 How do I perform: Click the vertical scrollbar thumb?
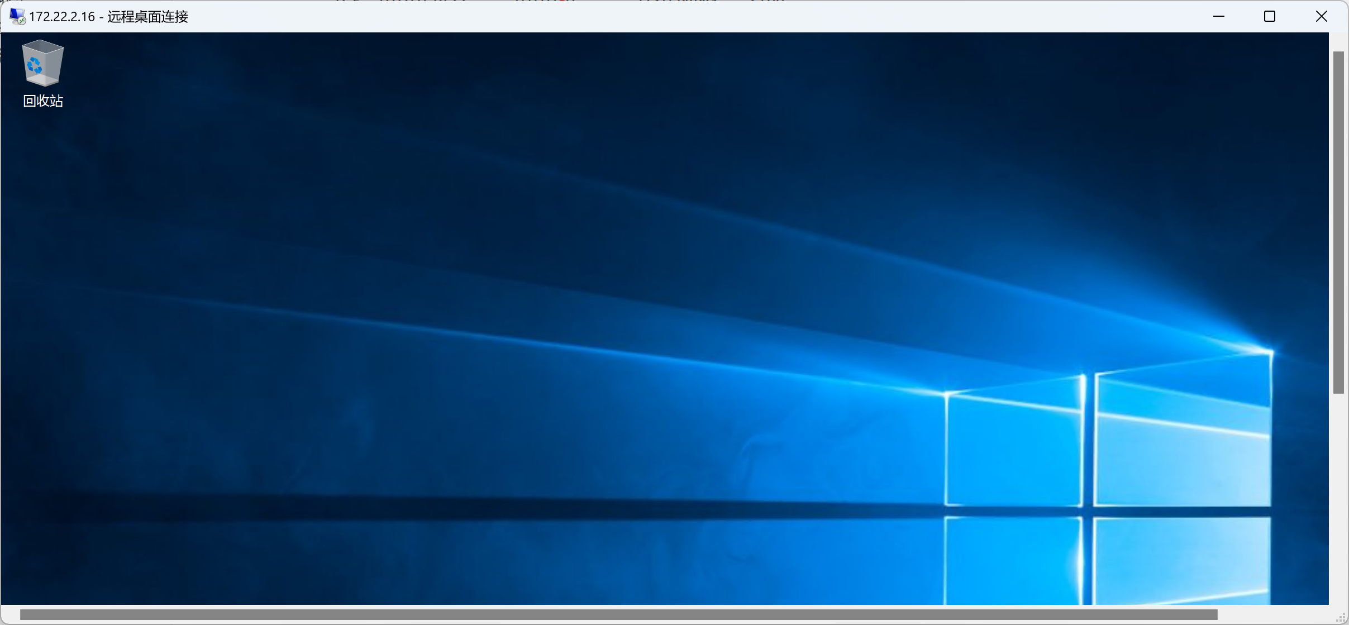pos(1338,222)
